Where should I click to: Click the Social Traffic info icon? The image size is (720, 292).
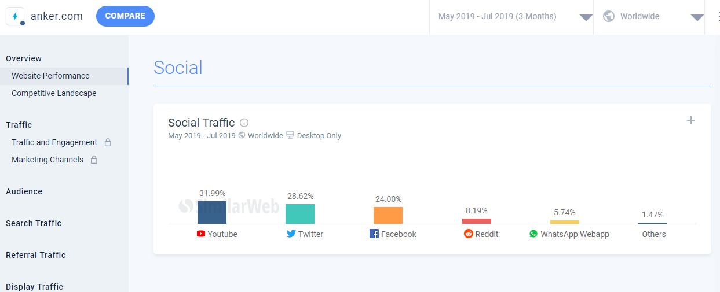pos(244,123)
